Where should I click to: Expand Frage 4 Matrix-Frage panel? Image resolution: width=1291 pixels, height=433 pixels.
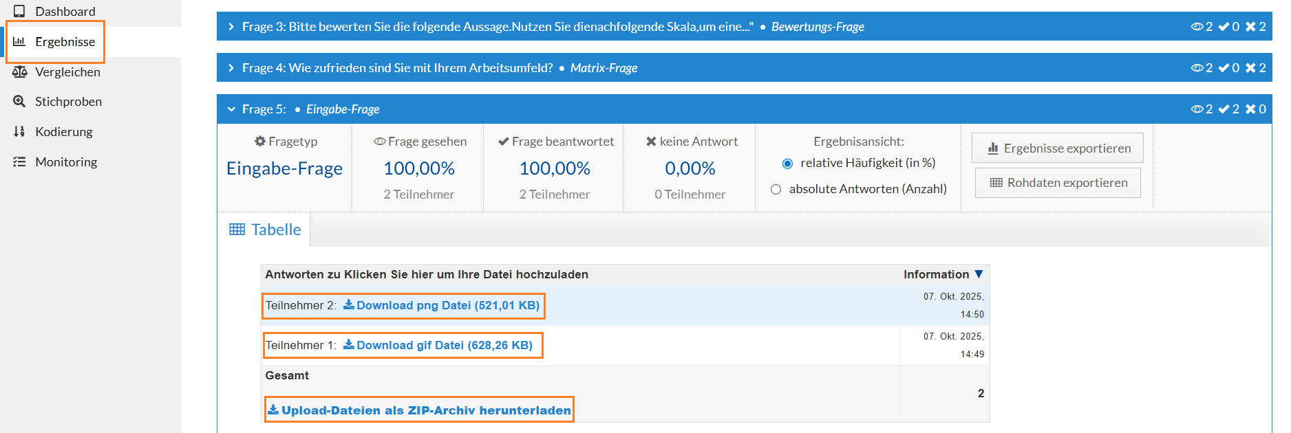point(231,68)
